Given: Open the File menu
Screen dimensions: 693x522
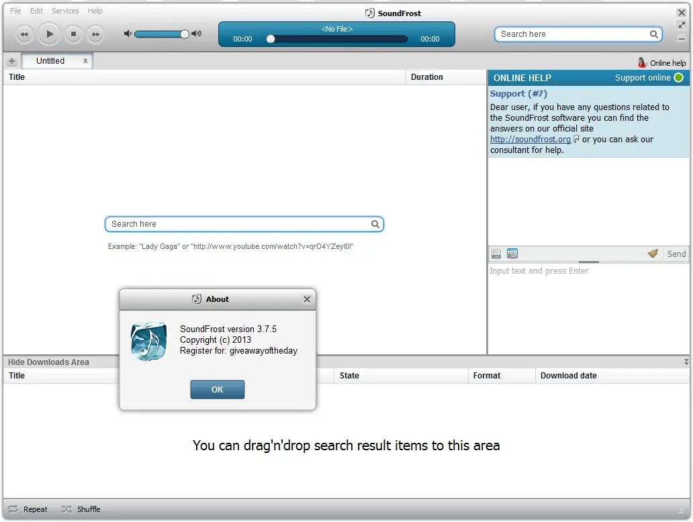Looking at the screenshot, I should click(15, 11).
